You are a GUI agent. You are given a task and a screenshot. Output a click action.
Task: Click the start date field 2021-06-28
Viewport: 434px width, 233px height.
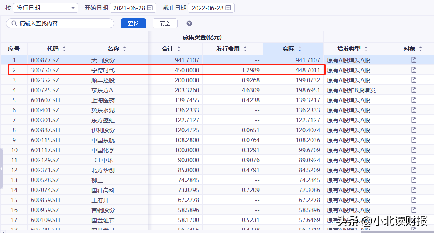point(133,8)
